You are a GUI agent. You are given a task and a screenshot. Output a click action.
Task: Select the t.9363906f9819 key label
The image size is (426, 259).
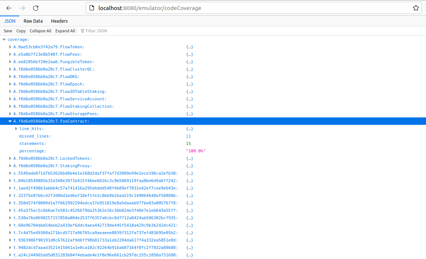point(96,240)
